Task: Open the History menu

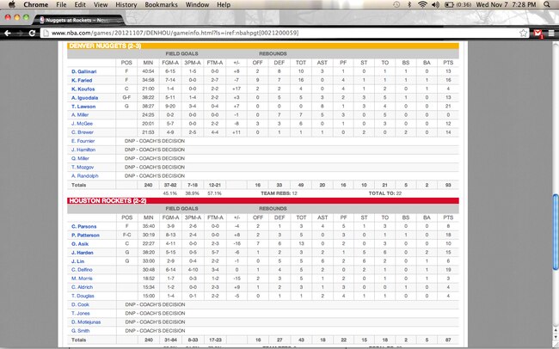Action: pos(126,4)
